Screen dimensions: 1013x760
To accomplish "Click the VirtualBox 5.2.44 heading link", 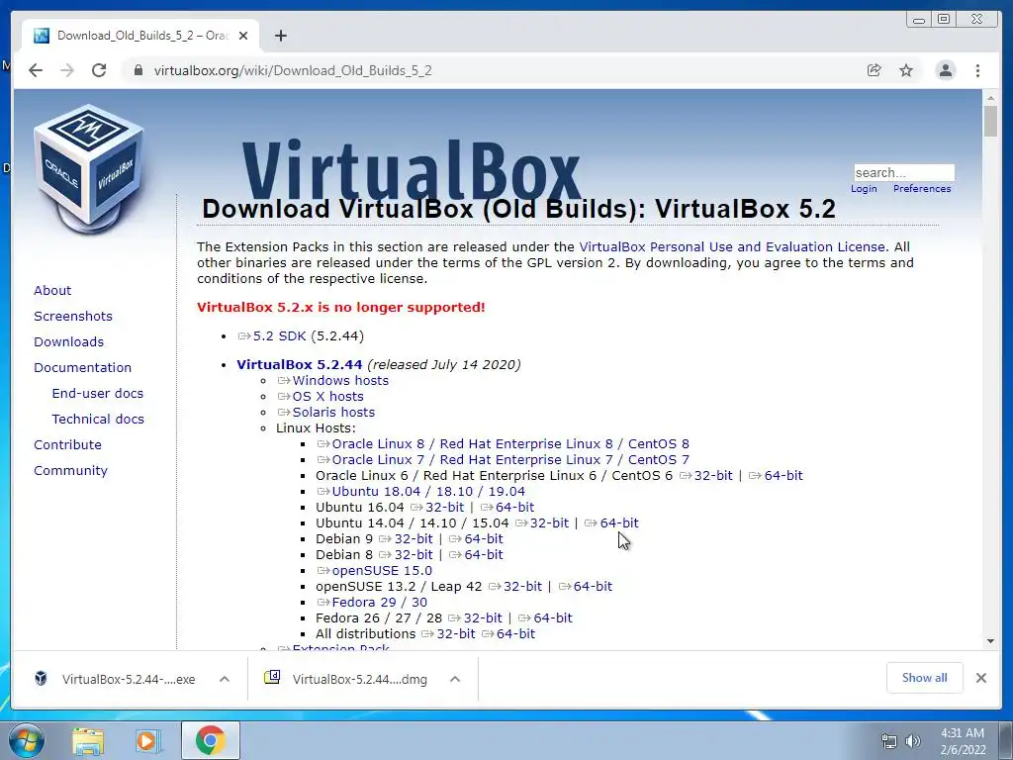I will [299, 364].
